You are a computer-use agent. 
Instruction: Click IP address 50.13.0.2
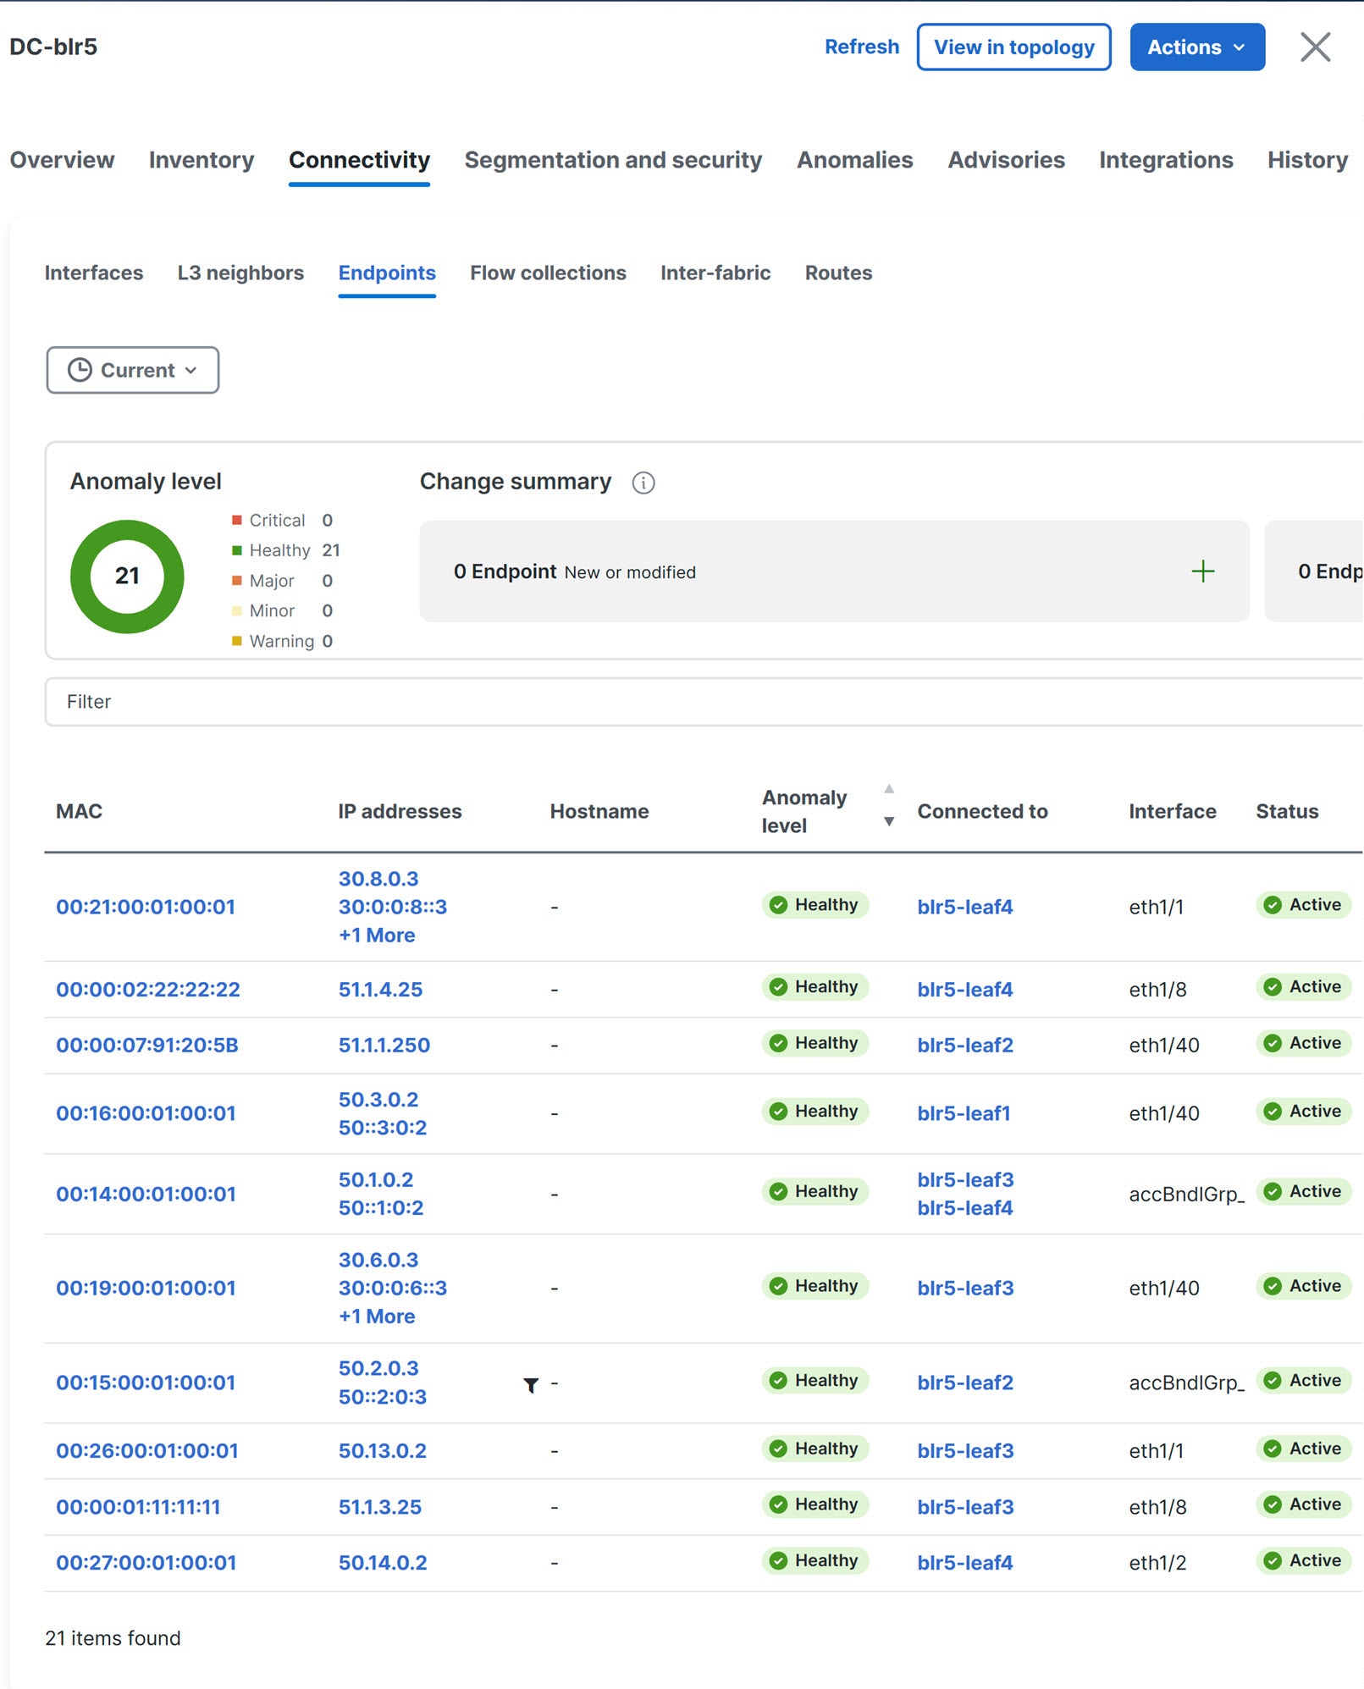[383, 1450]
